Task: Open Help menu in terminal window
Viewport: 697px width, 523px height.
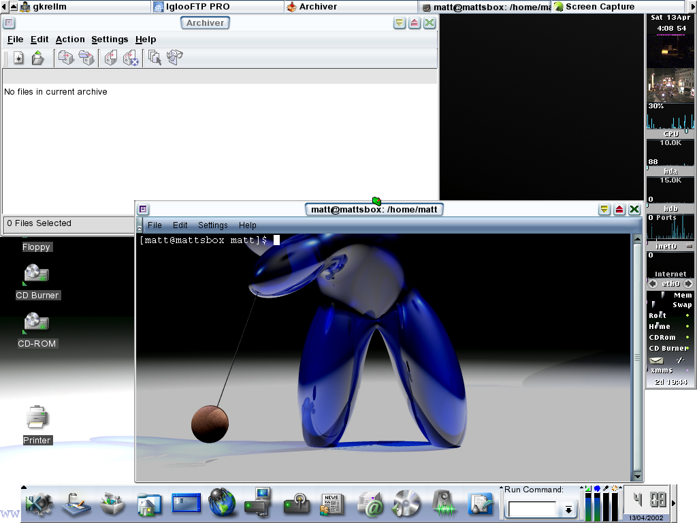Action: [248, 225]
